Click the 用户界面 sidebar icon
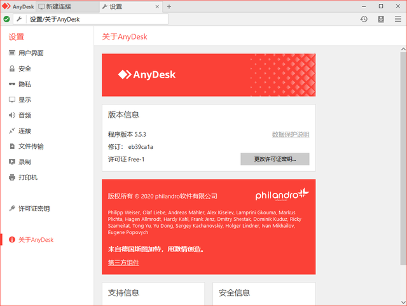 click(x=12, y=53)
